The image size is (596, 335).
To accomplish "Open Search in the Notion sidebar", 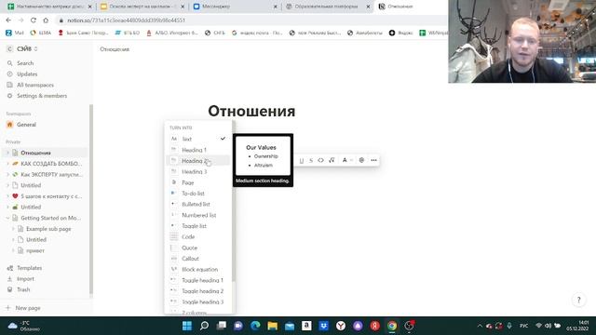I will [x=25, y=63].
